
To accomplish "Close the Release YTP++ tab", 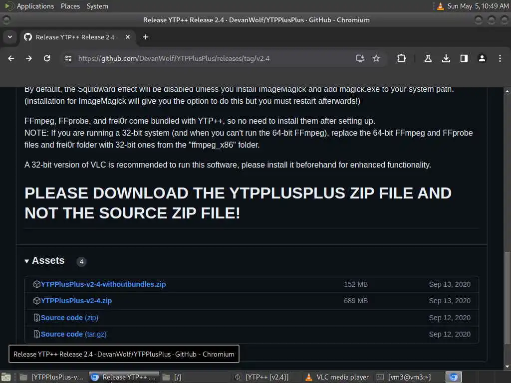I will [128, 37].
